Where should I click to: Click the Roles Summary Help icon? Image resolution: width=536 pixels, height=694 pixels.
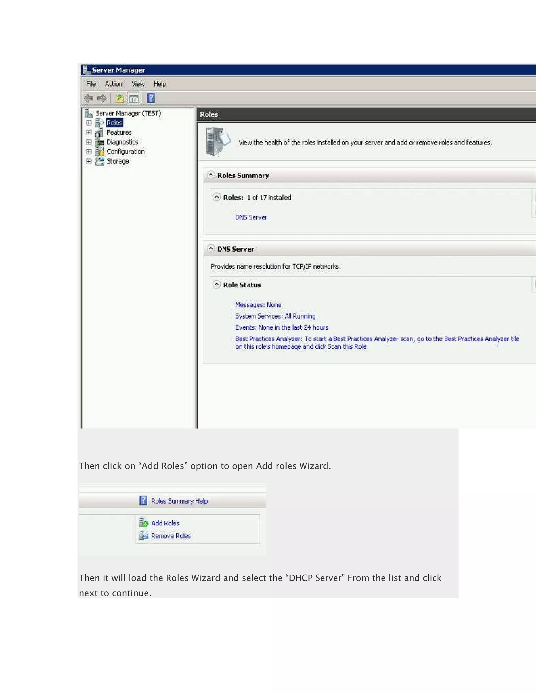(143, 500)
